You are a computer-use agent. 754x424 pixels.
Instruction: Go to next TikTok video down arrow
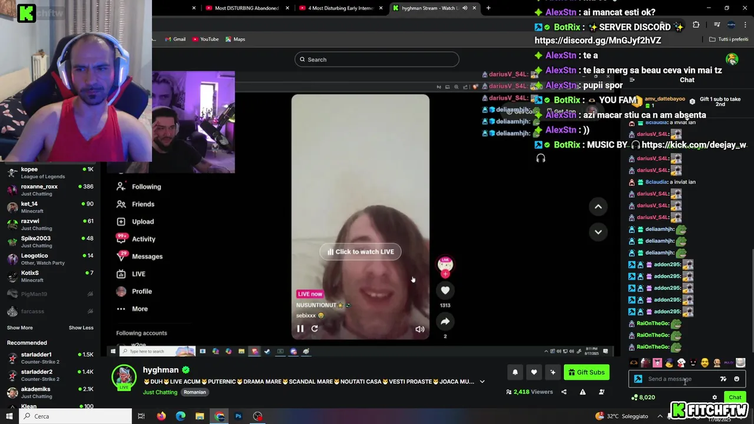point(598,232)
